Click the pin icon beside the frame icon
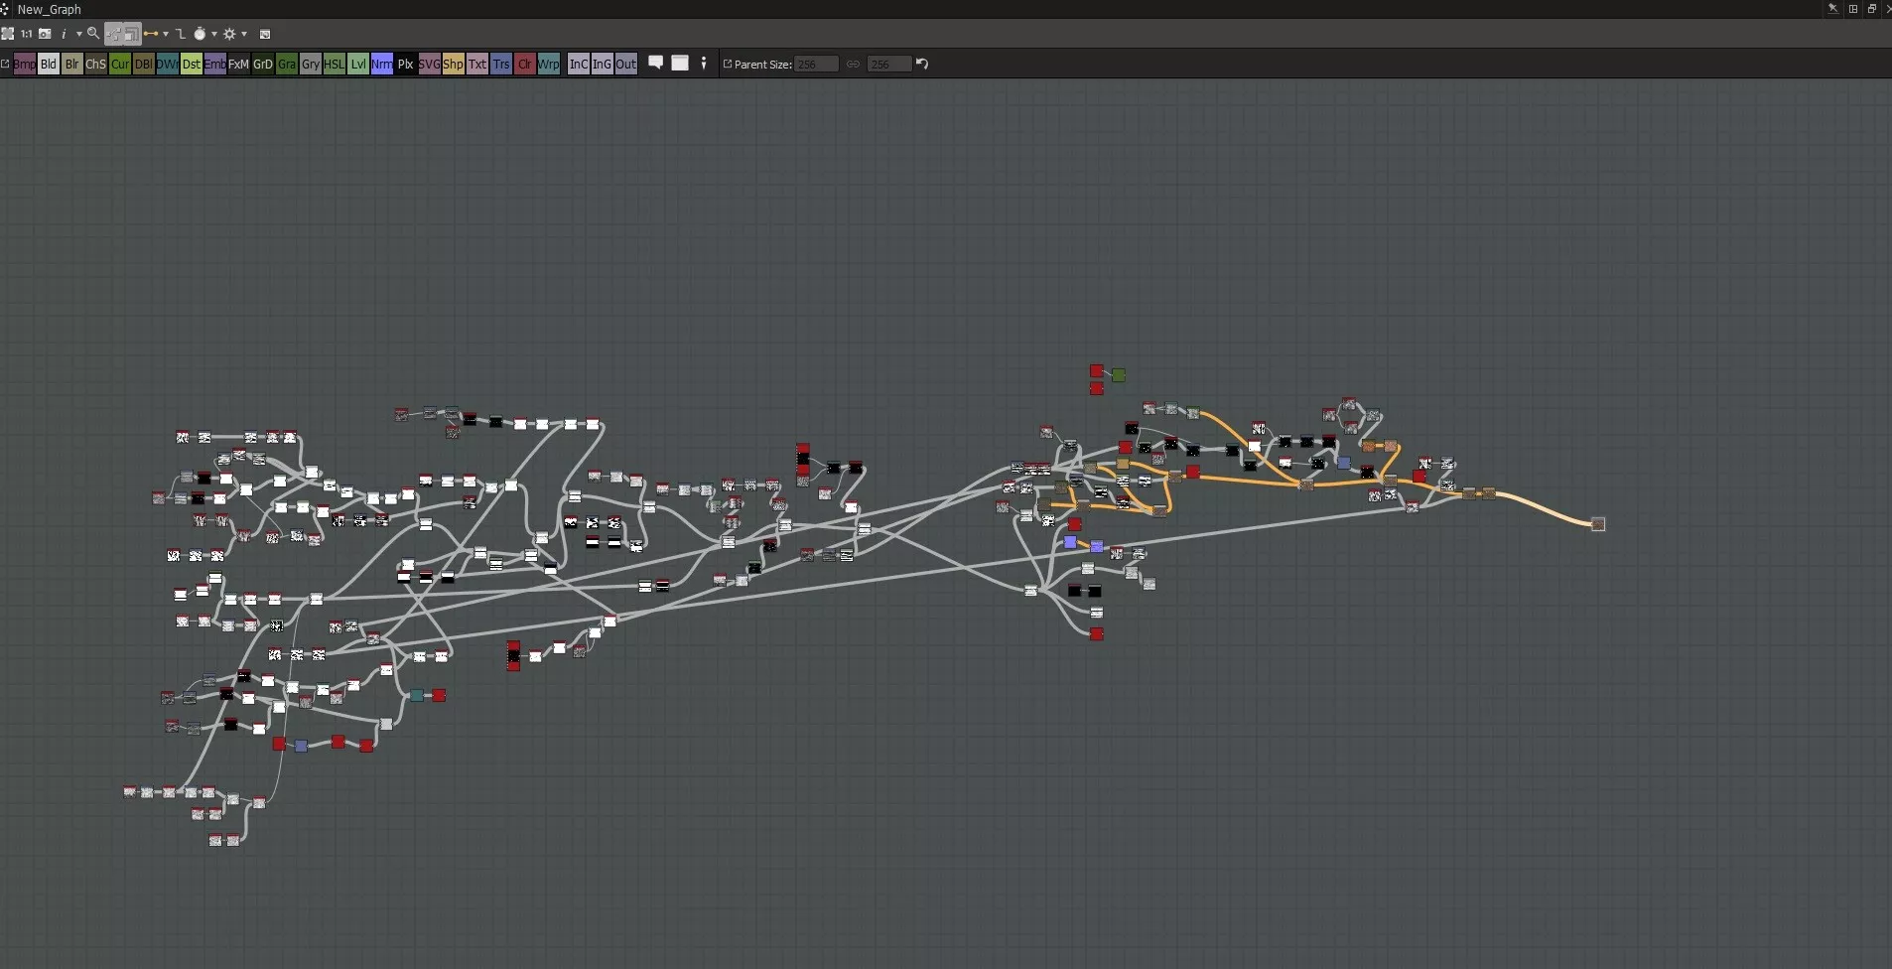1892x969 pixels. point(704,64)
